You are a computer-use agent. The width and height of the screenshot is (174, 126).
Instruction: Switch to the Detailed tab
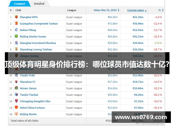(x=39, y=4)
